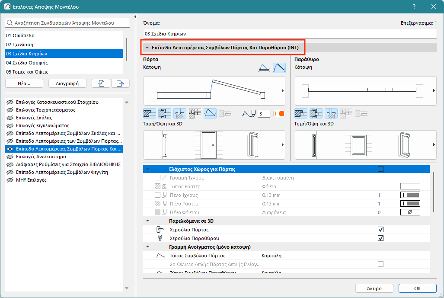Click the export model view combination icon

coord(120,83)
